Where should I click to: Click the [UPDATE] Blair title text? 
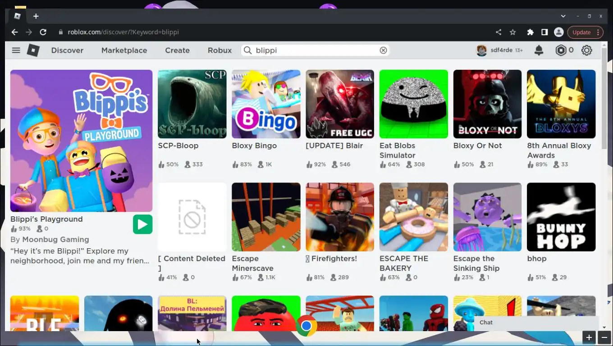click(334, 146)
